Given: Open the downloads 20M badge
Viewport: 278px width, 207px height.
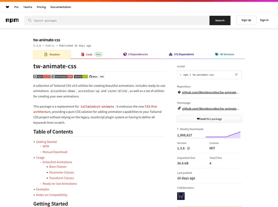Looking at the screenshot, I should point(62,76).
